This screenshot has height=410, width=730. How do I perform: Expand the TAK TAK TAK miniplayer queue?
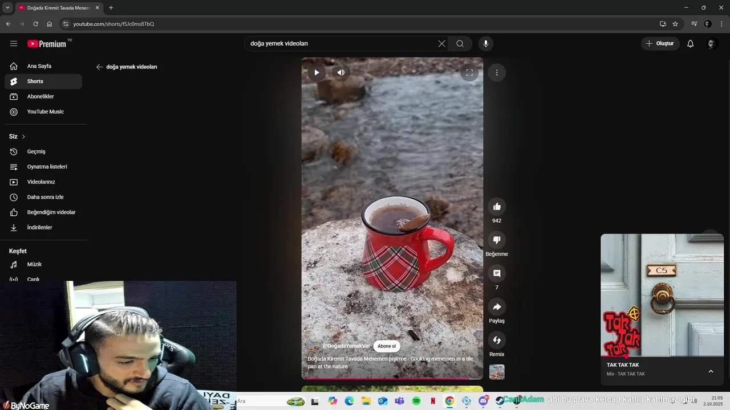click(711, 371)
